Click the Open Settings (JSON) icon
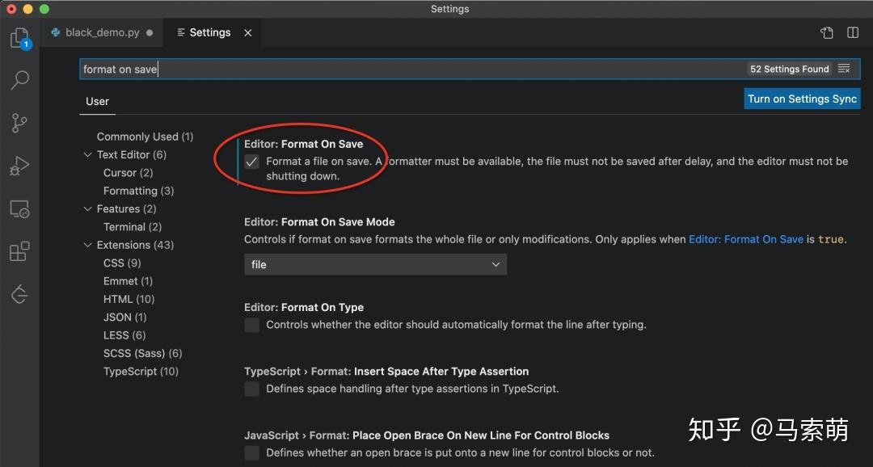The height and width of the screenshot is (467, 873). coord(827,33)
